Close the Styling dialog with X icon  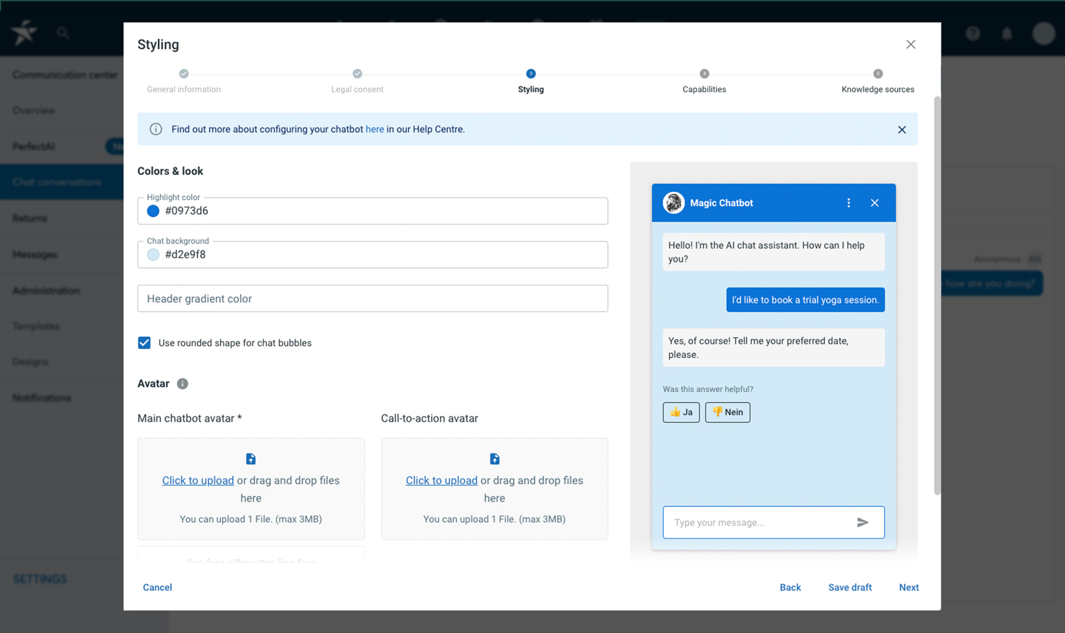911,44
